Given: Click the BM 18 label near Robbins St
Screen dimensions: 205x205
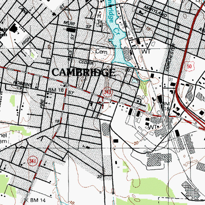Looking at the screenshot, I should point(56,90).
